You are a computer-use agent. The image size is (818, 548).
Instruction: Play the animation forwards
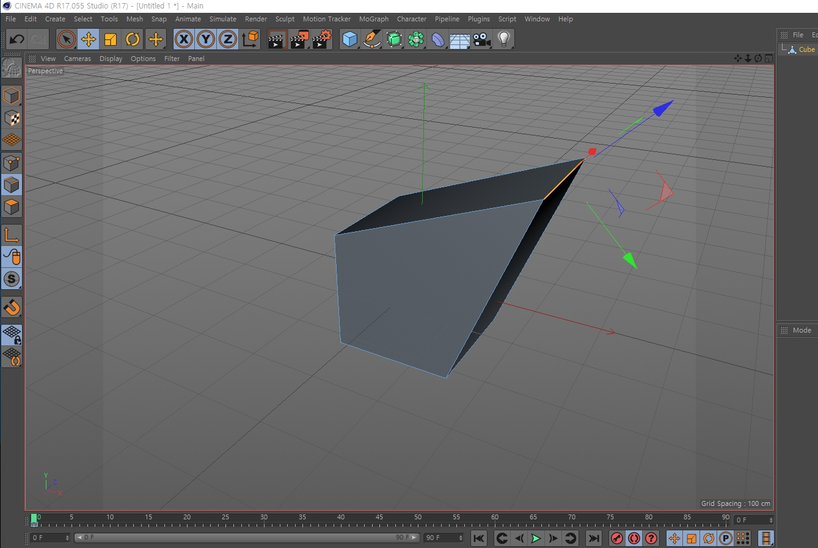tap(536, 538)
